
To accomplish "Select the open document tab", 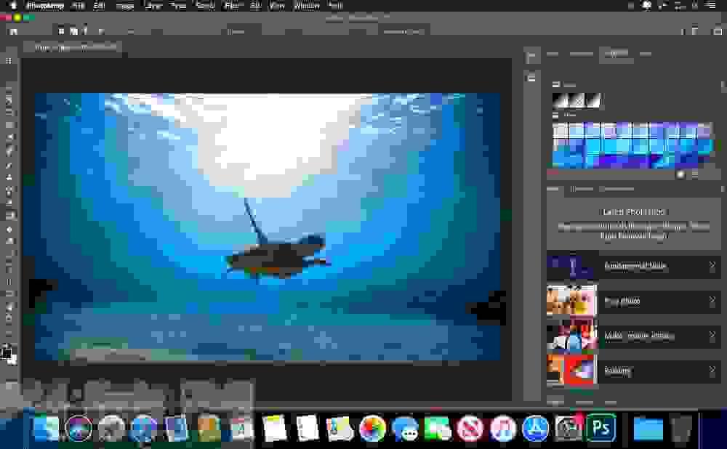I will 74,47.
